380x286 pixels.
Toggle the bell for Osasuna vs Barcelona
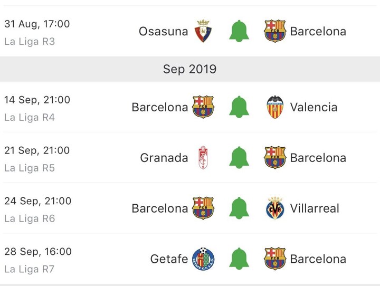[239, 31]
